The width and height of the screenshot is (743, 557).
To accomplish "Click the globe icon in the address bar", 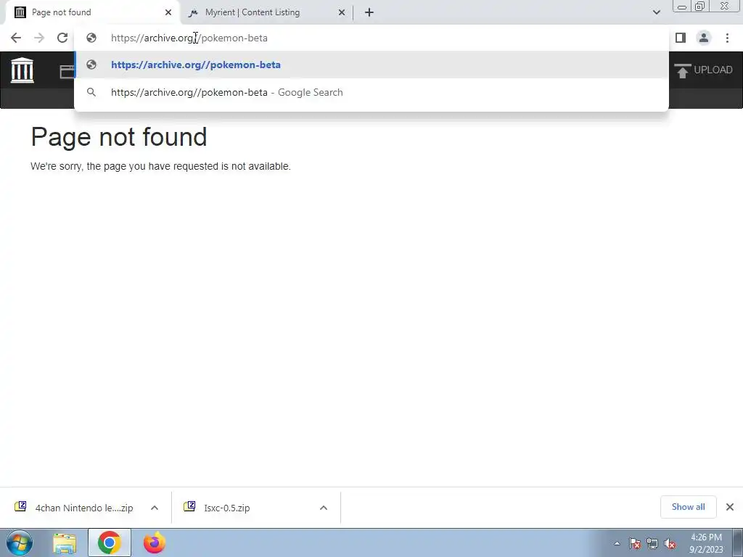I will click(91, 38).
